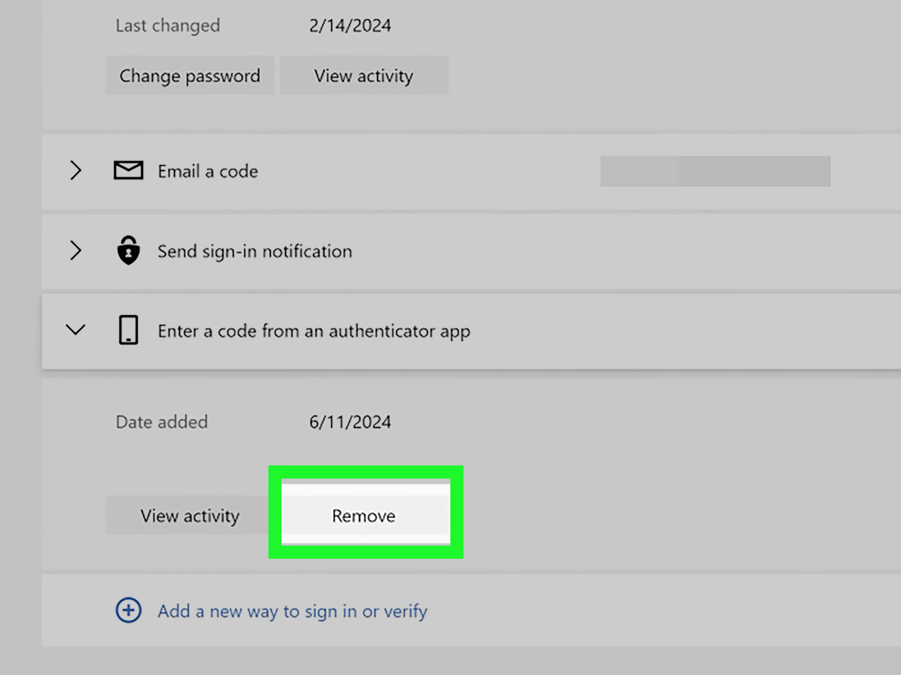Click the lock shield sign-in notification icon
901x675 pixels.
[x=128, y=251]
